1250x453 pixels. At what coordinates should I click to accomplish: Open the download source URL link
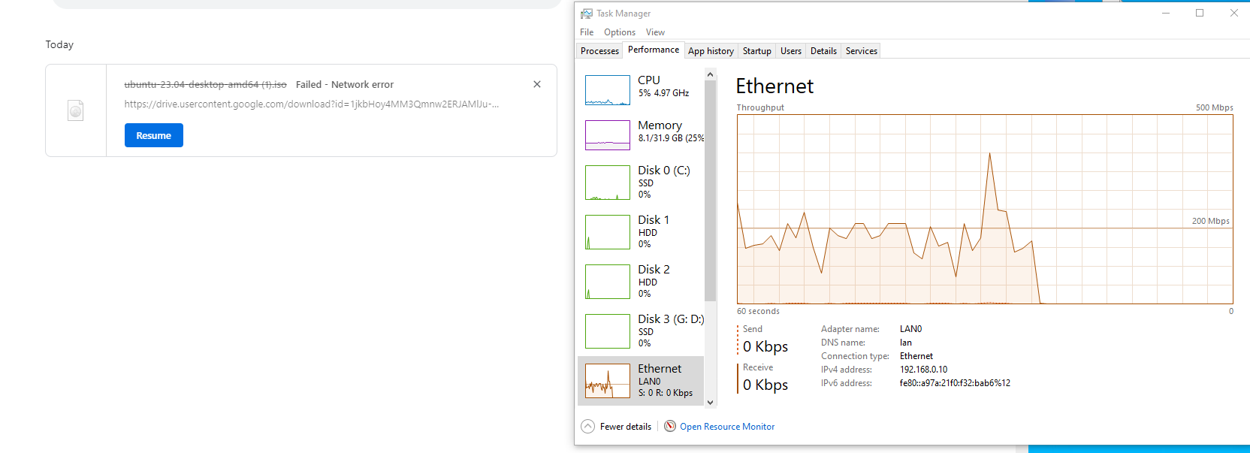coord(312,104)
